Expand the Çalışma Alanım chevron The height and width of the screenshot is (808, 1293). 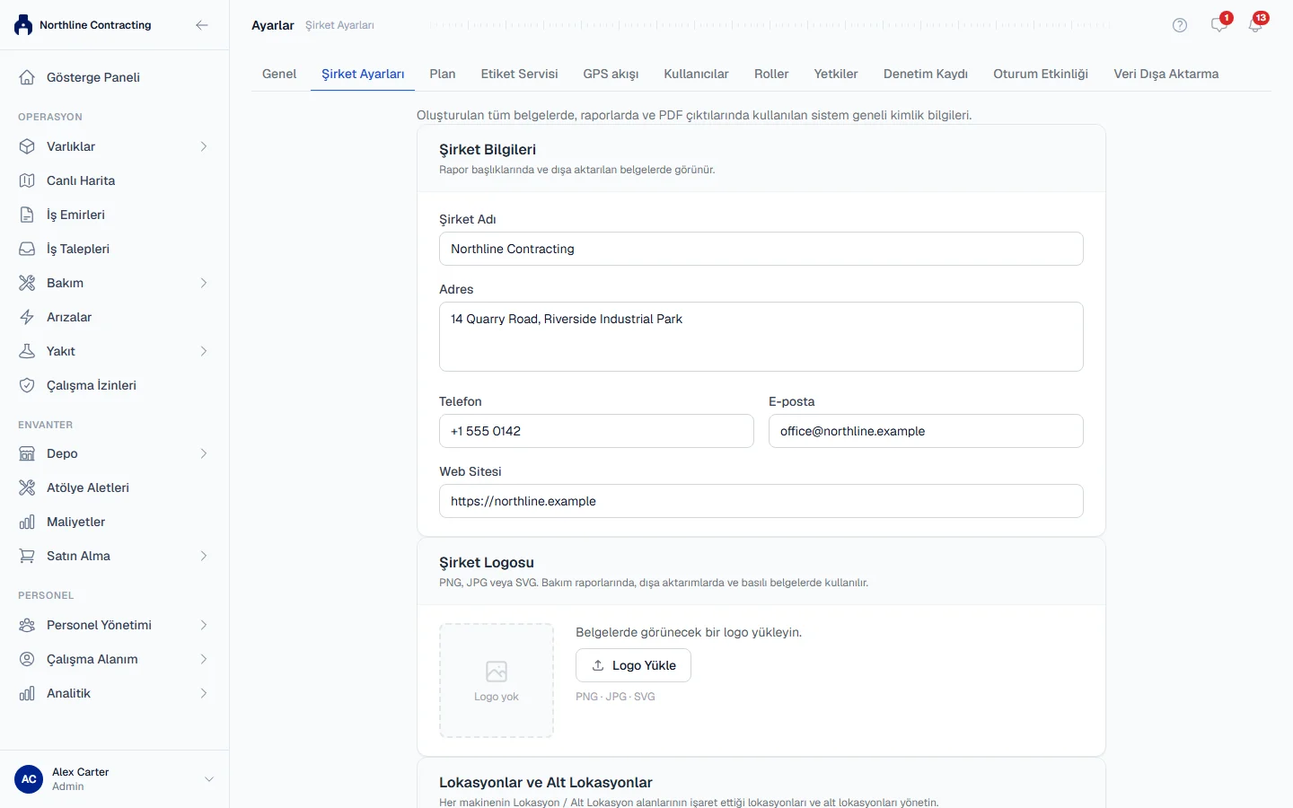[x=204, y=659]
